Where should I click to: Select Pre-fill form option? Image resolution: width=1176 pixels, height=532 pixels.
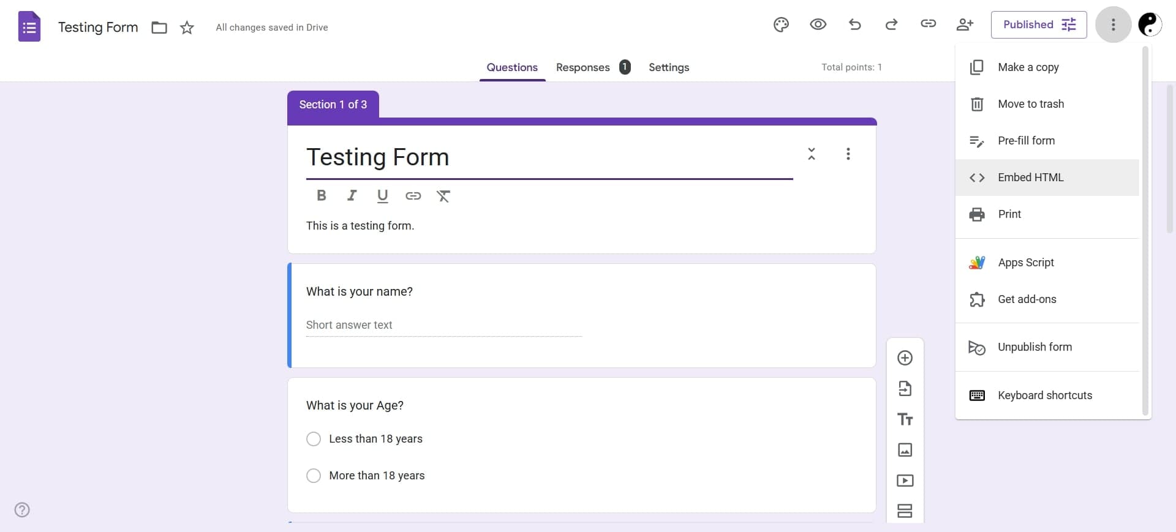click(1047, 141)
